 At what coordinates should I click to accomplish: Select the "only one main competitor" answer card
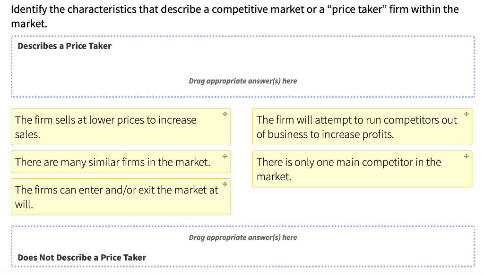tap(350, 168)
